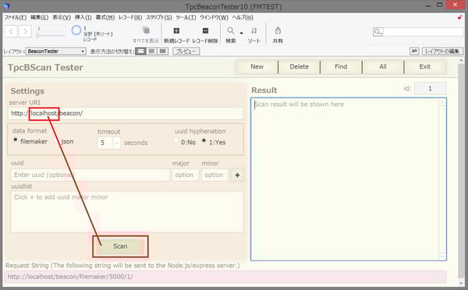
Task: Switch to table view icon
Action: [x=163, y=51]
